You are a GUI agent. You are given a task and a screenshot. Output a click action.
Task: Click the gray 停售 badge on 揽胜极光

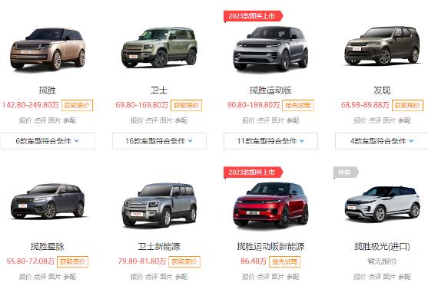(346, 172)
